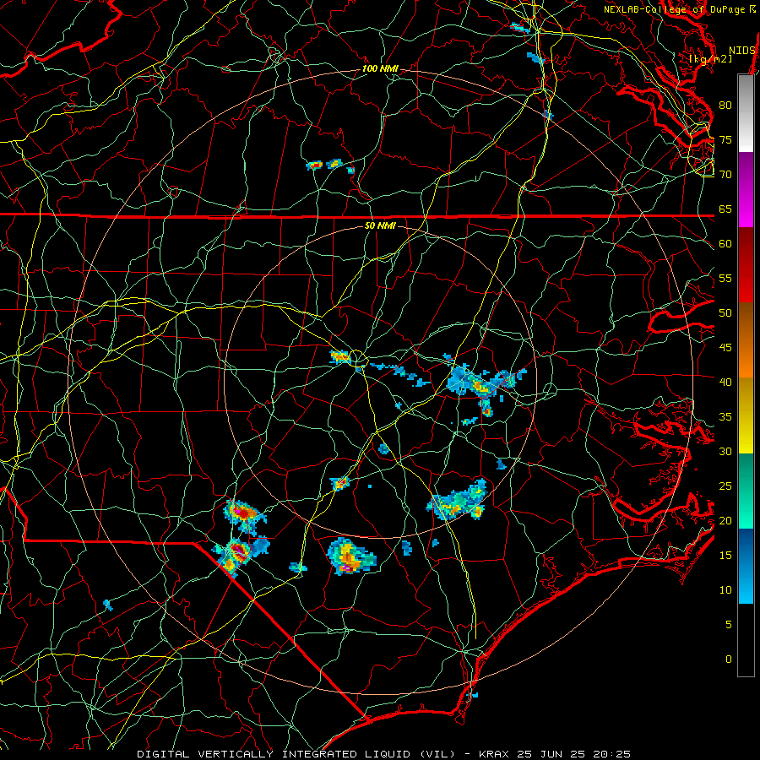Select the 40 value on the scale
Screen dimensions: 760x760
[x=725, y=382]
